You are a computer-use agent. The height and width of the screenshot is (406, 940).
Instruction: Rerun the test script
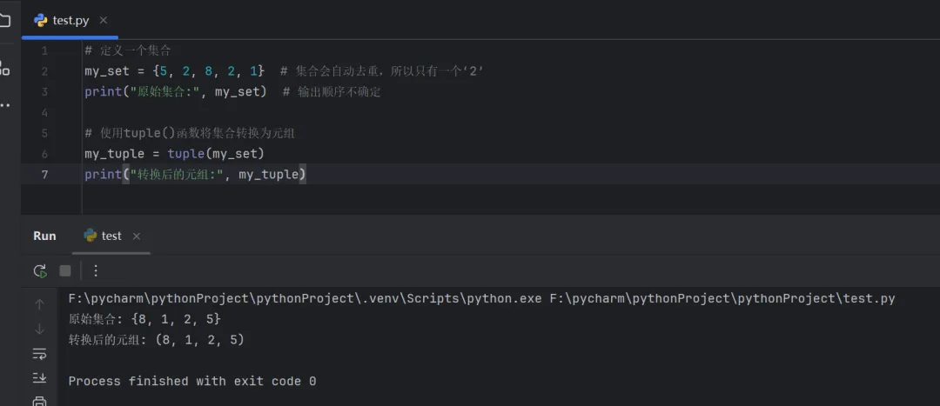(x=40, y=270)
